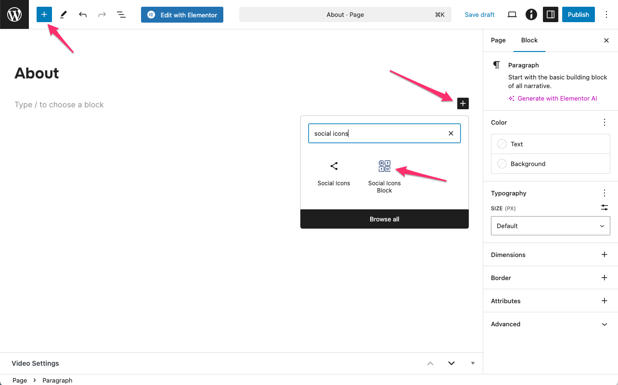Screen dimensions: 618x385
Task: Click the inline add block button
Action: (463, 103)
